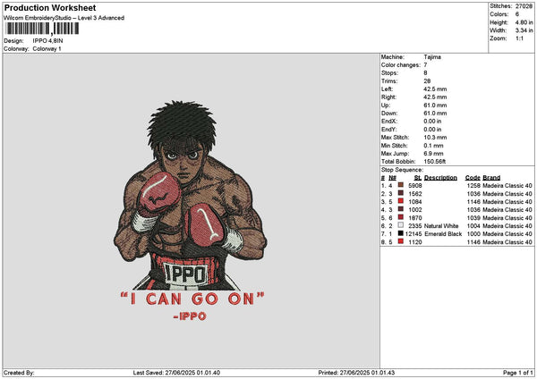The height and width of the screenshot is (379, 537).
Task: Click the Zoom value 1:1
Action: point(519,38)
